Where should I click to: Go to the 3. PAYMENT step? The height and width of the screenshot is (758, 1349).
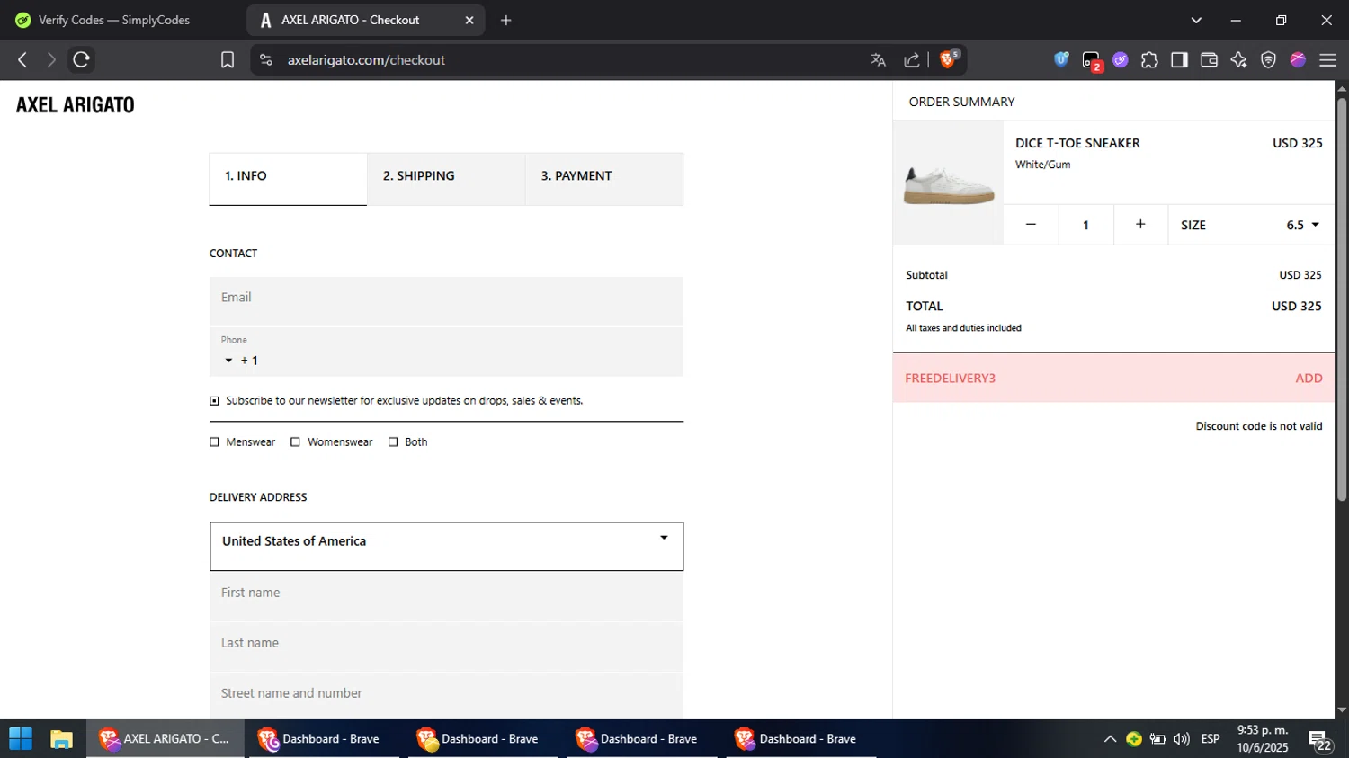(x=604, y=178)
